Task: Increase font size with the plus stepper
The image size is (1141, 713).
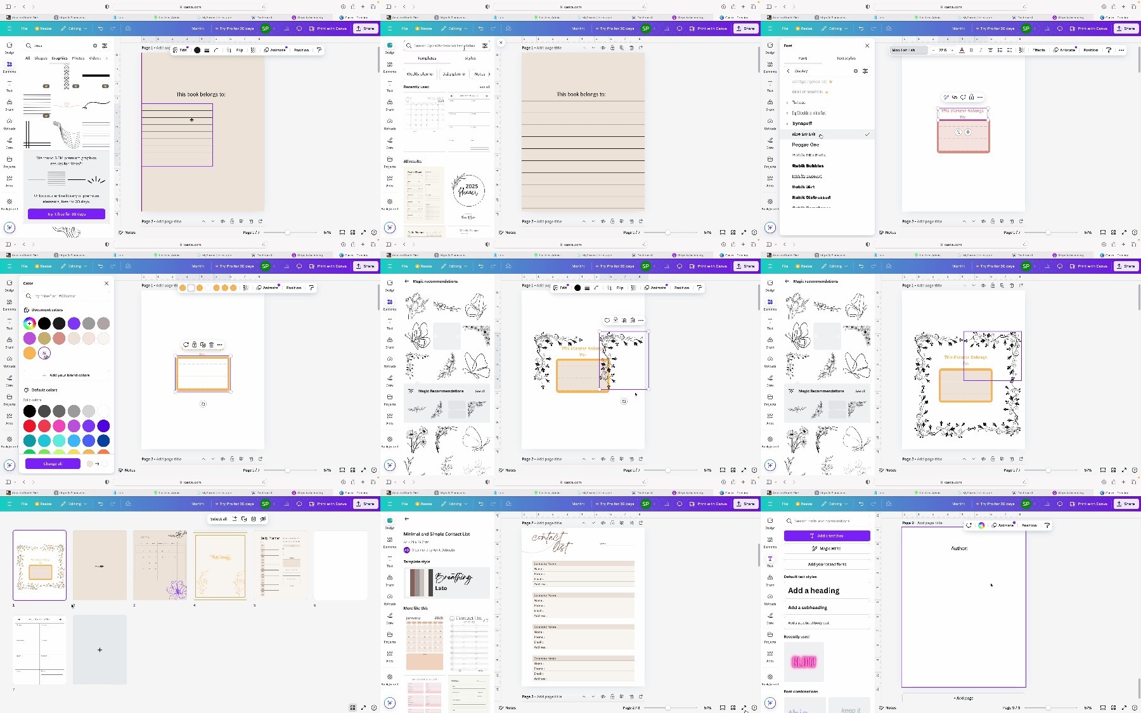Action: click(953, 50)
